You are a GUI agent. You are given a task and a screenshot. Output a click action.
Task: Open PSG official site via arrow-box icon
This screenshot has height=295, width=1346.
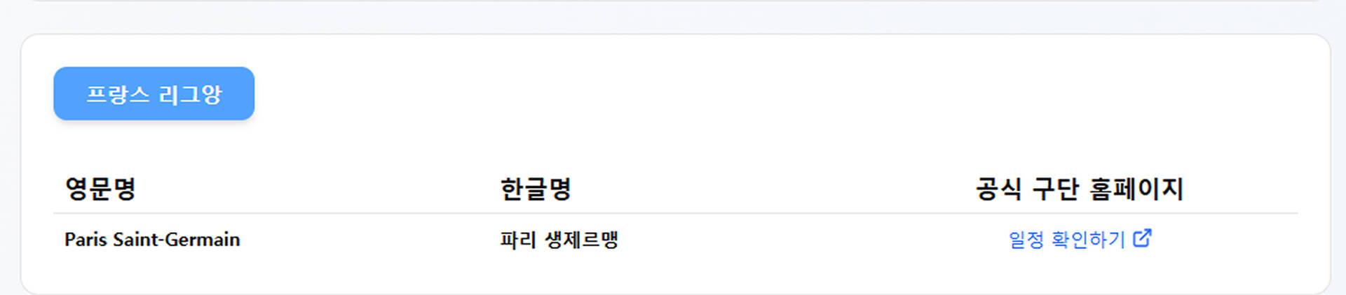pyautogui.click(x=1142, y=238)
